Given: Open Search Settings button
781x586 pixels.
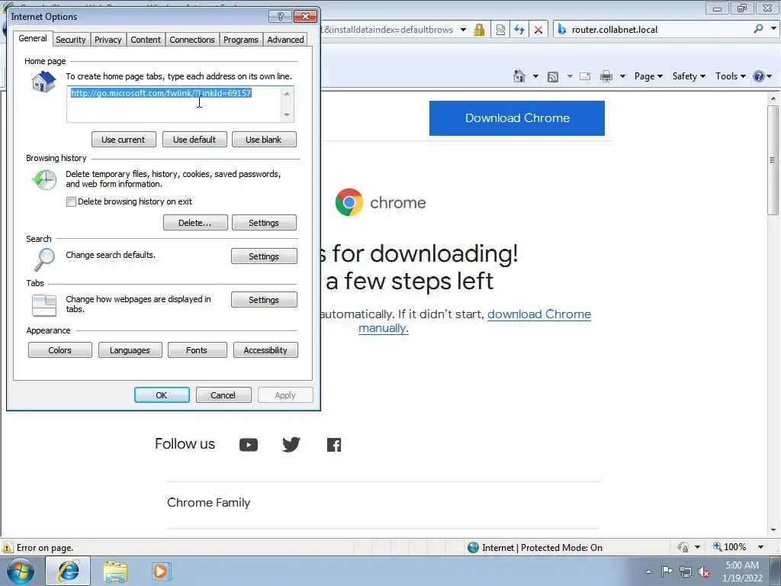Looking at the screenshot, I should click(264, 256).
